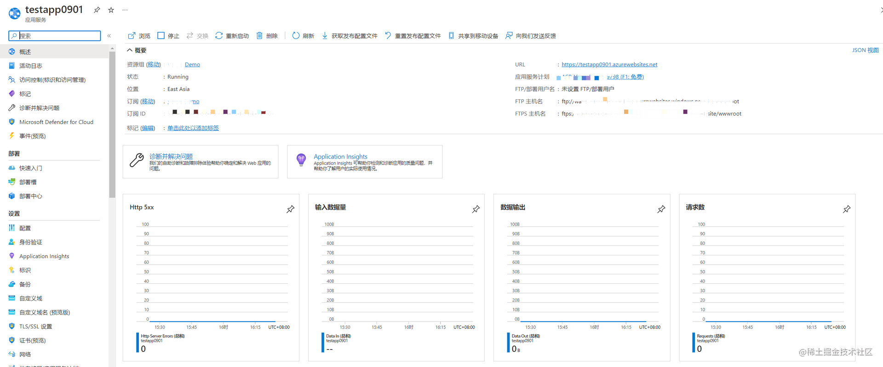The image size is (883, 367).
Task: Click 停止 (Stop) toolbar button
Action: [168, 36]
